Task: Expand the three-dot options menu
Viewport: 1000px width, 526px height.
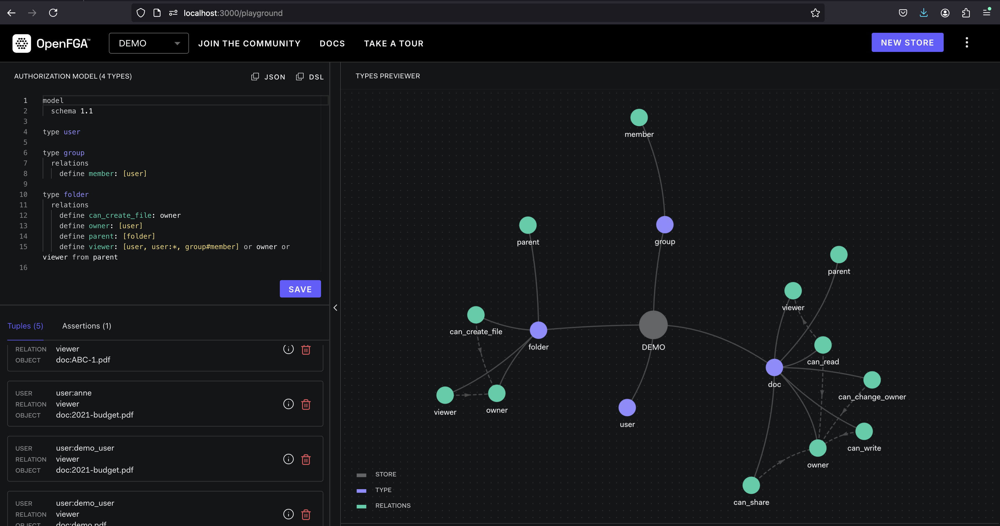Action: point(967,42)
